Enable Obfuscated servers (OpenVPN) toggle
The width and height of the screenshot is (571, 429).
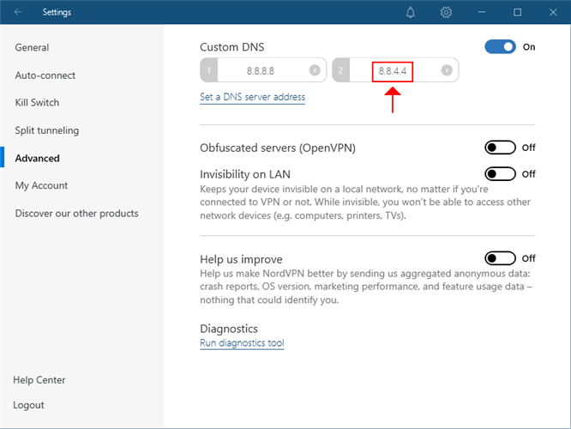500,148
